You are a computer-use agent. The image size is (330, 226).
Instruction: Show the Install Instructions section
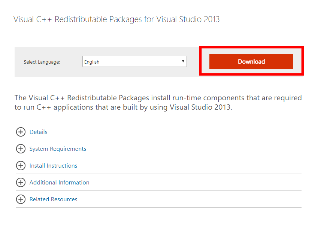coord(53,166)
